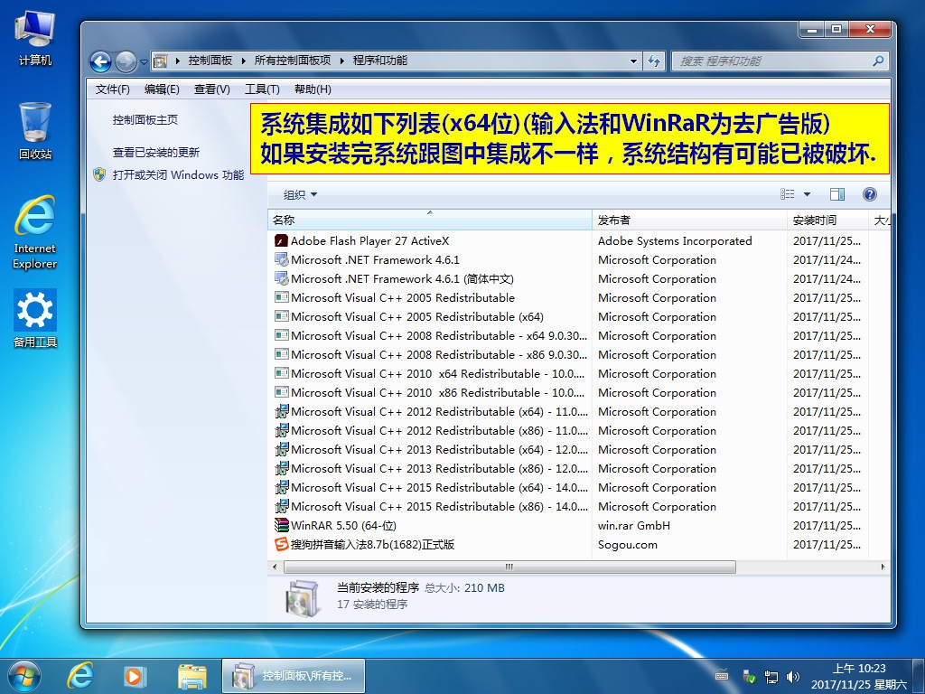Click the scrollbar right arrow
The image size is (925, 694).
(883, 567)
